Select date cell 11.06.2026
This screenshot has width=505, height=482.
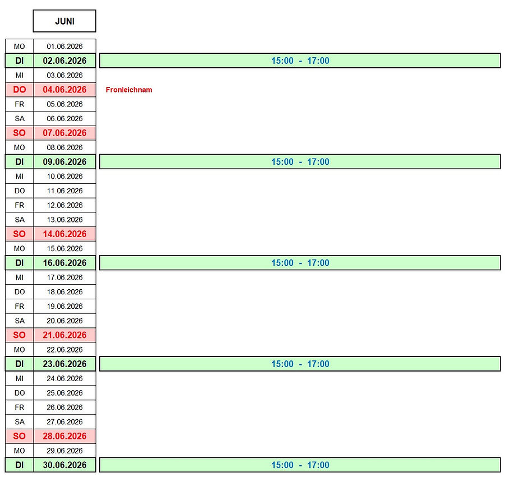point(64,191)
